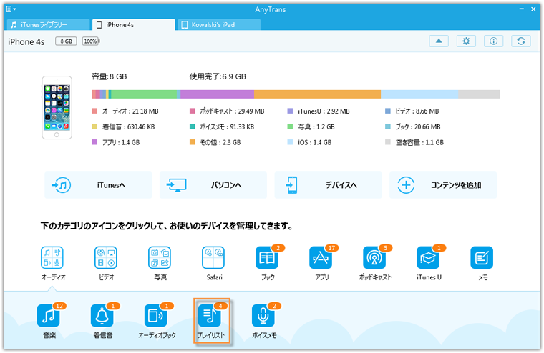Click the gray 空き容量 segment of storage bar
This screenshot has width=544, height=353.
coord(479,94)
